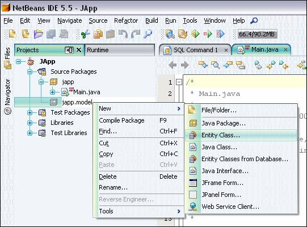Click the editor Back arrow icon
The height and width of the screenshot is (227, 307).
click(173, 65)
